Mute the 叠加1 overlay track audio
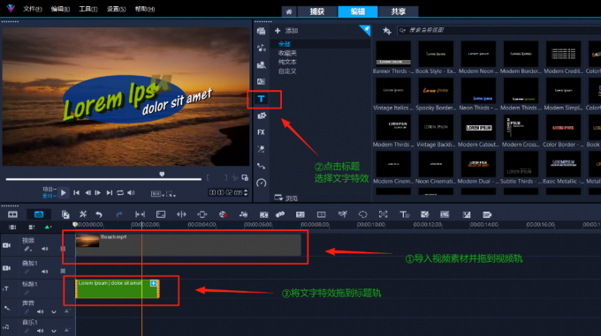The image size is (601, 336). (45, 272)
